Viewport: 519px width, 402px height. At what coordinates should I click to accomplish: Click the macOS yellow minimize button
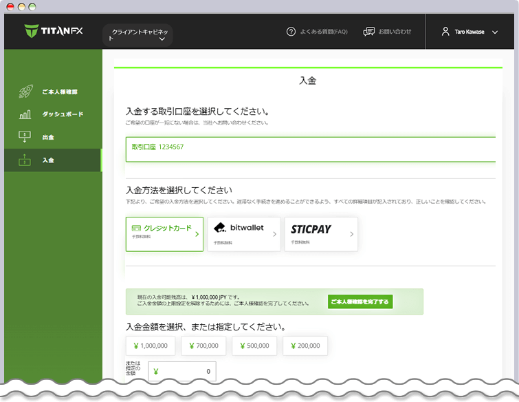point(21,7)
